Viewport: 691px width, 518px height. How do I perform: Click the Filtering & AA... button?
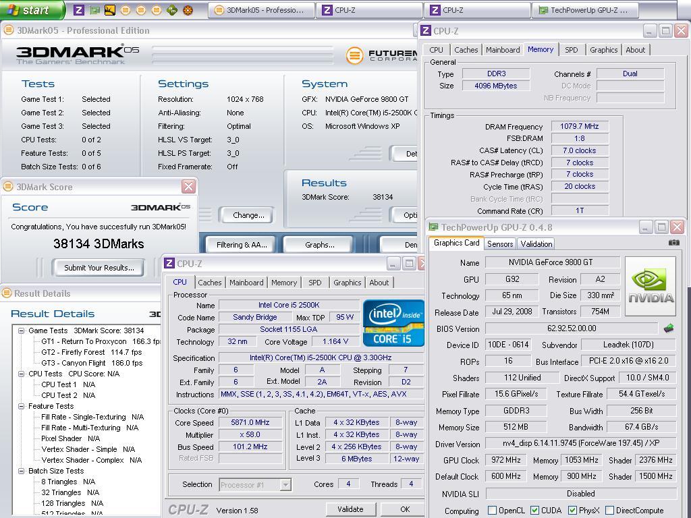(x=242, y=244)
